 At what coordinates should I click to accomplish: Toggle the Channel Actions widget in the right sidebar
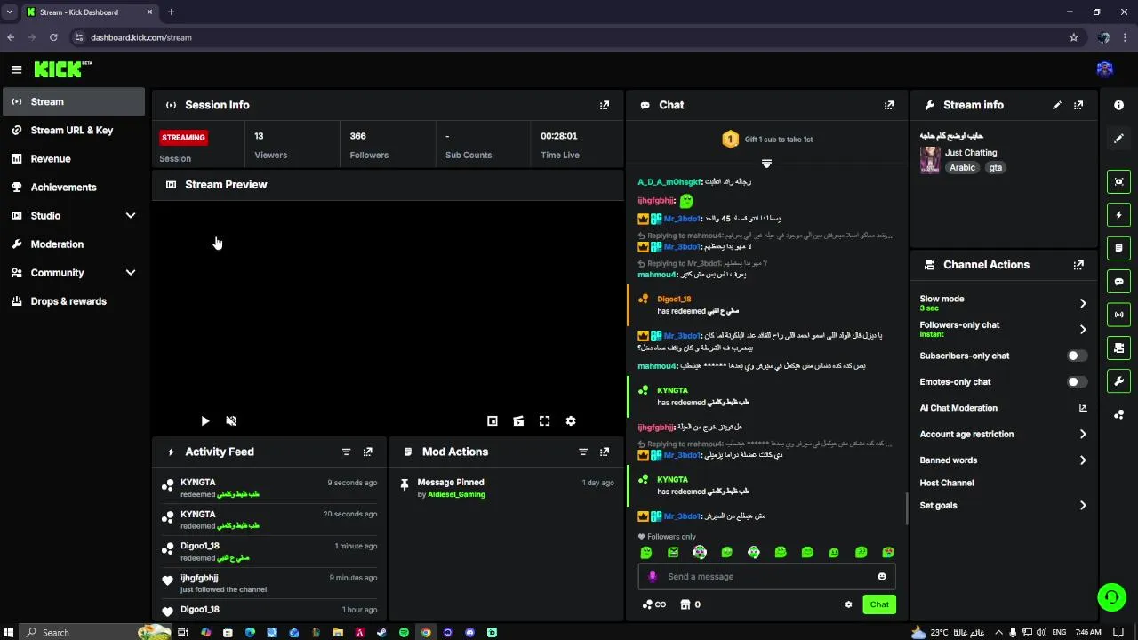pyautogui.click(x=1118, y=348)
